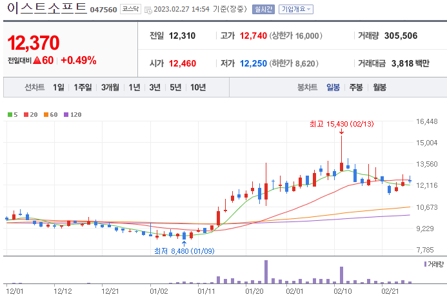Click the 최저 8,480 (01/09) chart marker
Image resolution: width=447 pixels, height=297 pixels.
[184, 251]
